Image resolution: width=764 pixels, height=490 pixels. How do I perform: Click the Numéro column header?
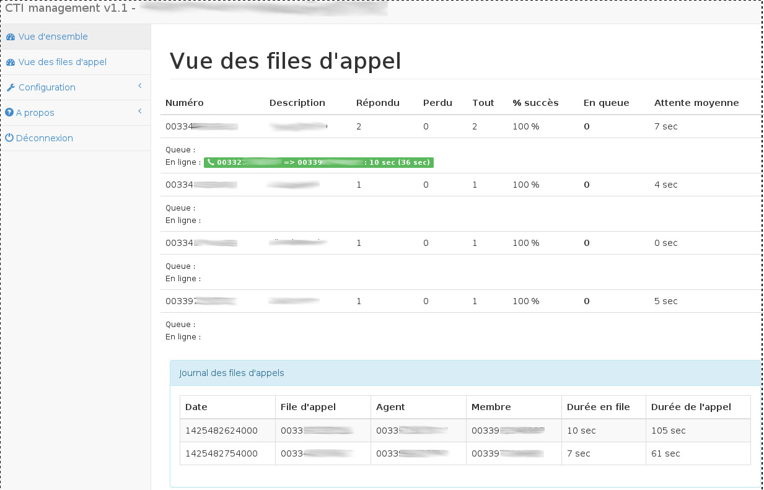click(185, 102)
